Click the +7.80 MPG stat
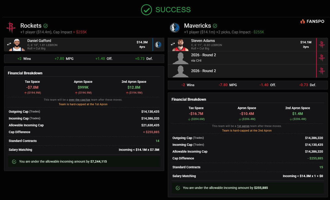 64,59
